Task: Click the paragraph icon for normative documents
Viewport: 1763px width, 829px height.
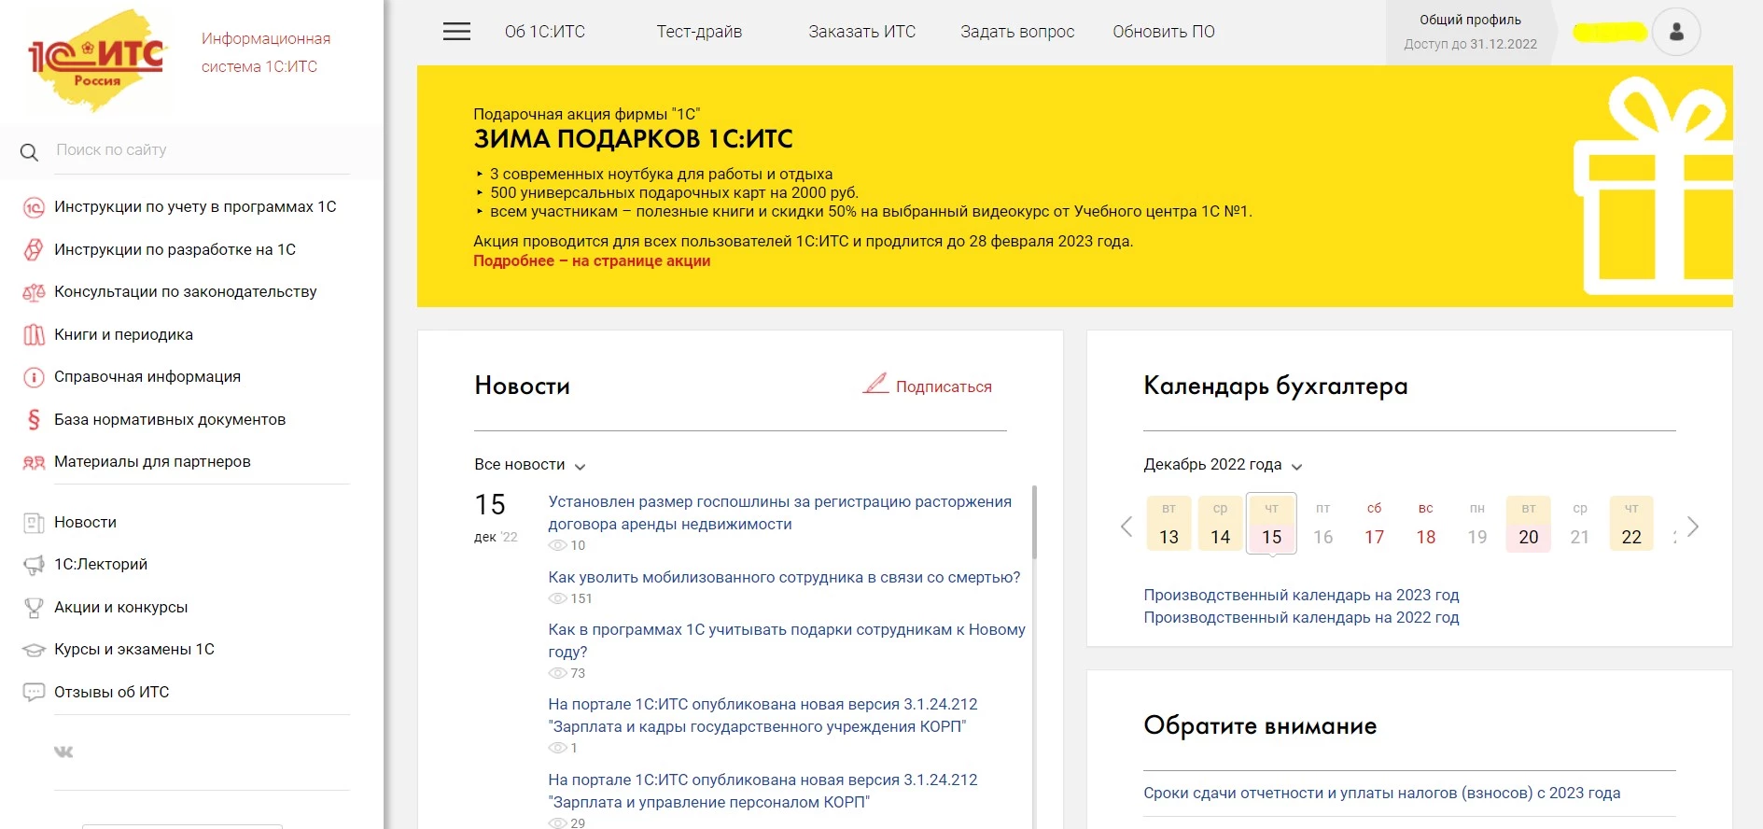Action: pyautogui.click(x=34, y=420)
